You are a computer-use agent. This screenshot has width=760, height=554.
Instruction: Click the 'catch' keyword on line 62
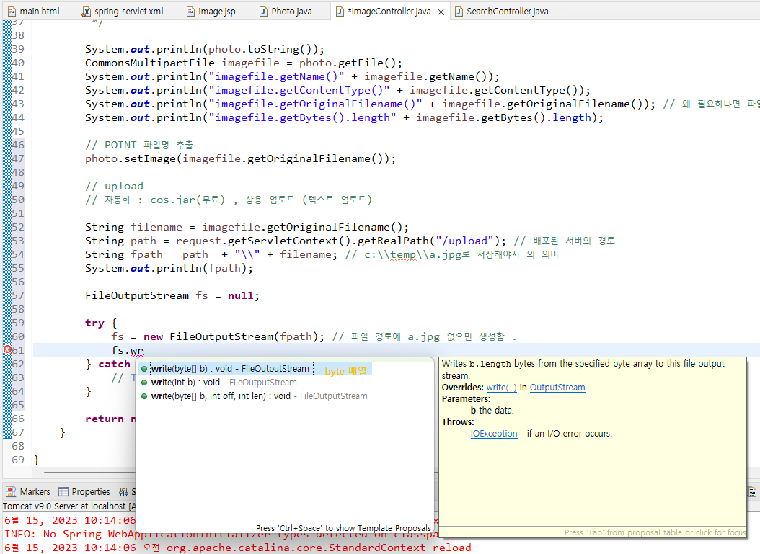115,364
